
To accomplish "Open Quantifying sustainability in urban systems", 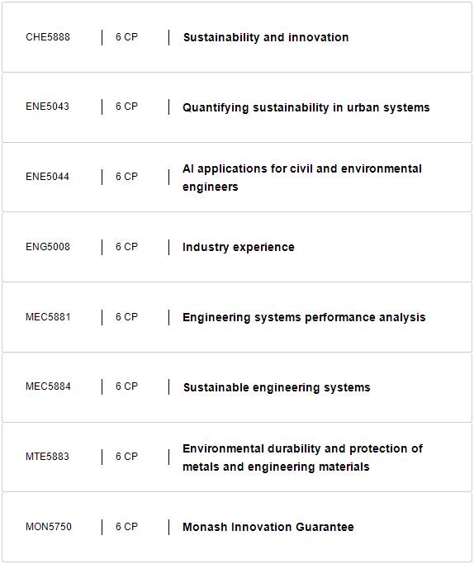I will 306,107.
